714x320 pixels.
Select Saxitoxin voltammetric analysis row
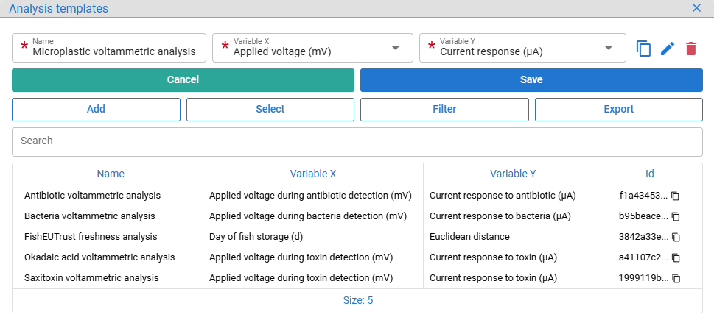pos(357,278)
